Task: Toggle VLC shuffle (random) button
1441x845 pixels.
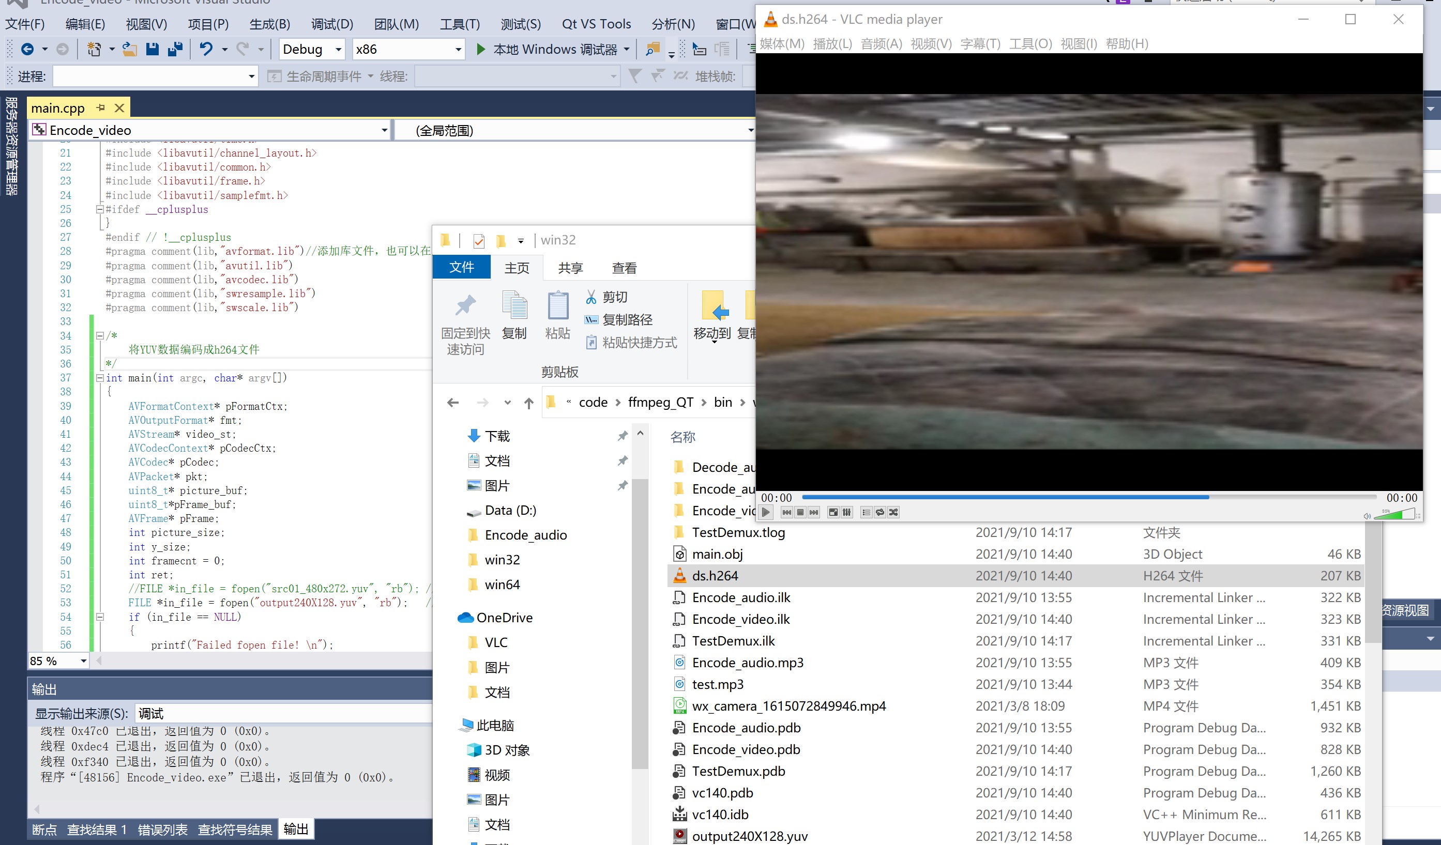Action: pyautogui.click(x=893, y=512)
